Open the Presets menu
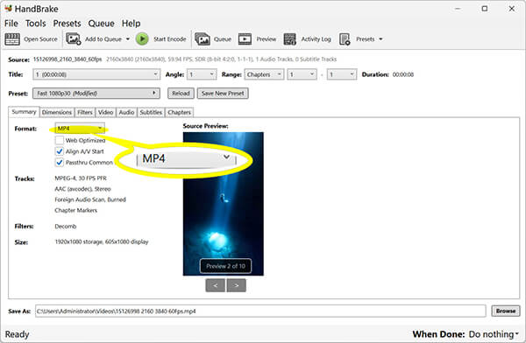 click(68, 24)
